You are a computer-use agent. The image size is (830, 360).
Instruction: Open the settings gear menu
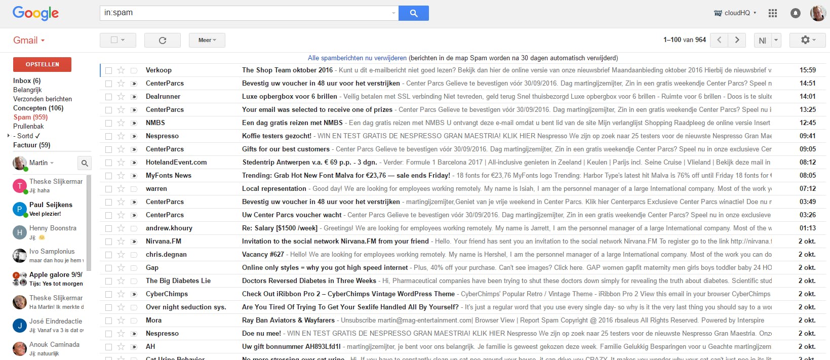coord(807,40)
